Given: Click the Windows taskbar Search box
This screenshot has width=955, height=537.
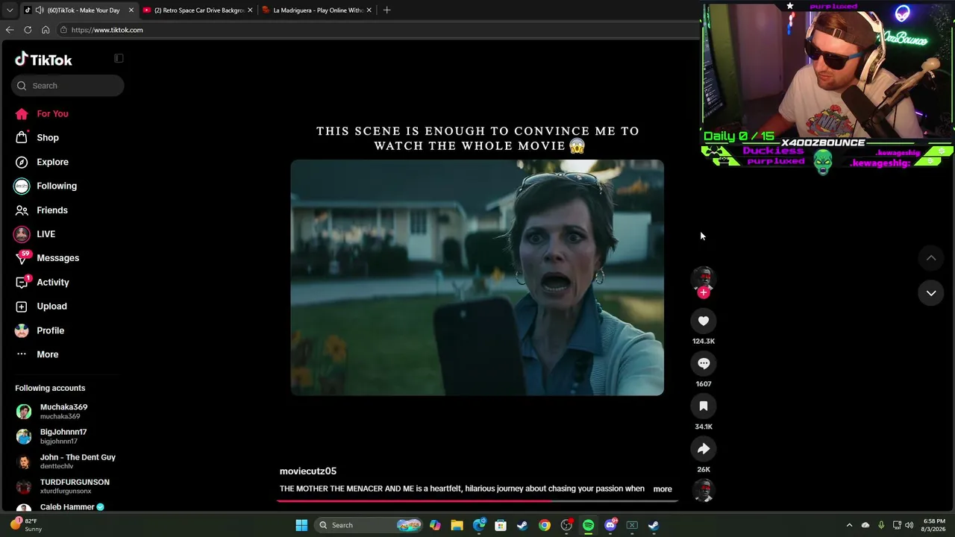Looking at the screenshot, I should 369,525.
